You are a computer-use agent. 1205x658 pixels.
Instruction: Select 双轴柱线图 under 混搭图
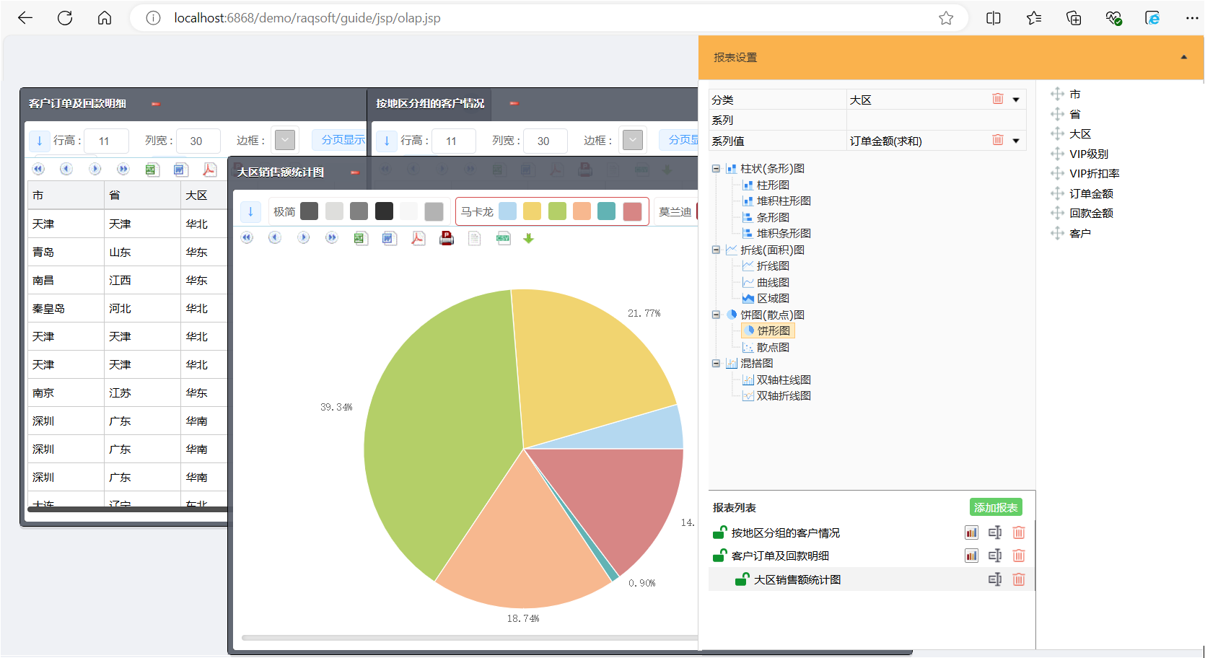pyautogui.click(x=783, y=380)
